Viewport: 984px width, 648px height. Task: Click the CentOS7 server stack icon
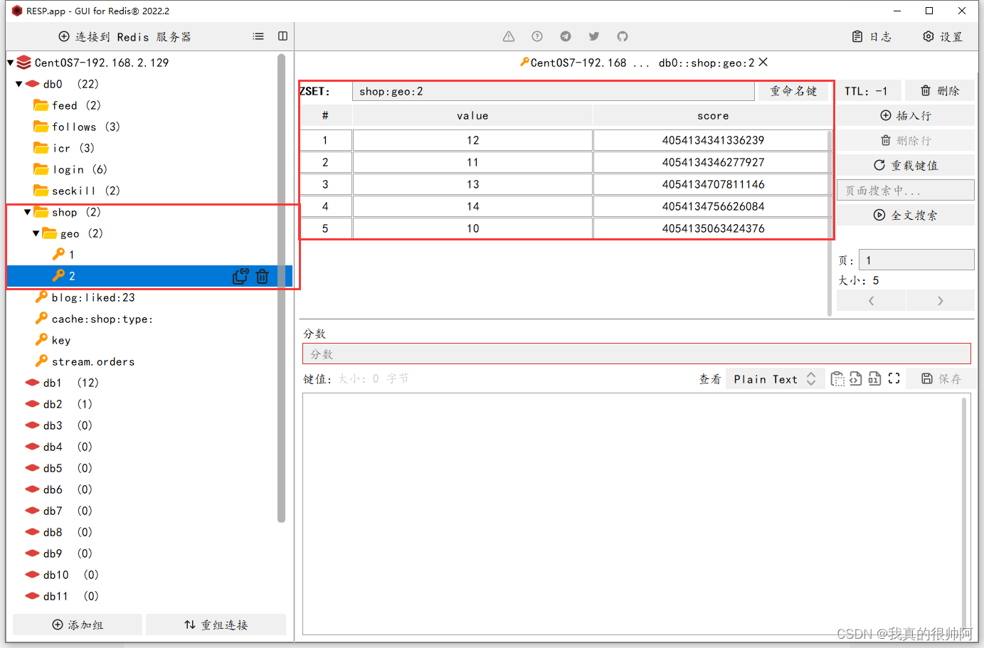point(24,63)
